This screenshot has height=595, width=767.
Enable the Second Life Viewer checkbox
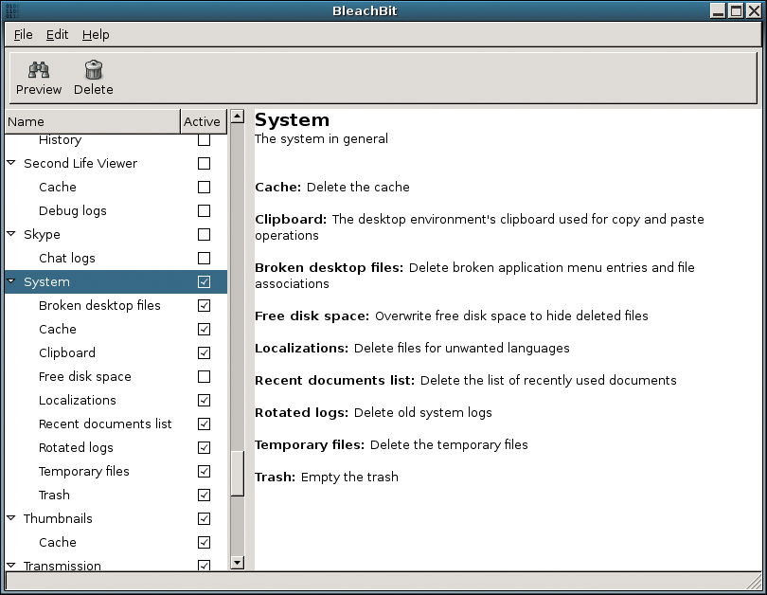click(x=204, y=163)
